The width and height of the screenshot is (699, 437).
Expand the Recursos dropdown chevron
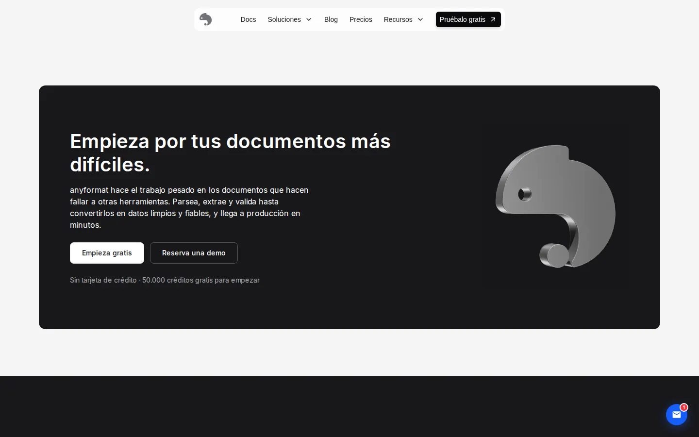[x=420, y=19]
